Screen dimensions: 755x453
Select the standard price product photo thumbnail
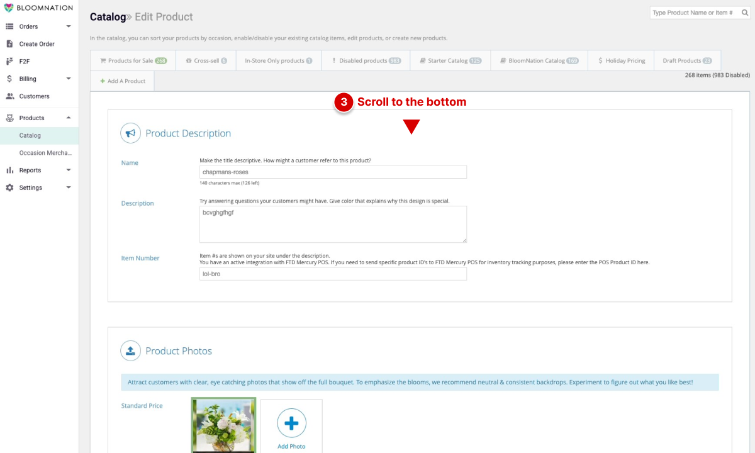tap(223, 425)
